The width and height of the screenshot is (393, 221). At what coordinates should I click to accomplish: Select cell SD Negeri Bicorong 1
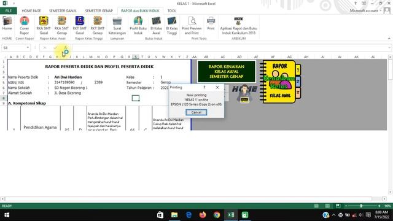coord(71,88)
